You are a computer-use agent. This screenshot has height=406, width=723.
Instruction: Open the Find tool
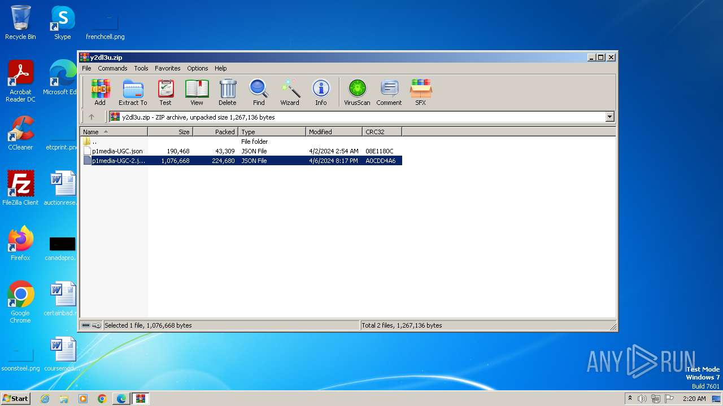point(259,92)
